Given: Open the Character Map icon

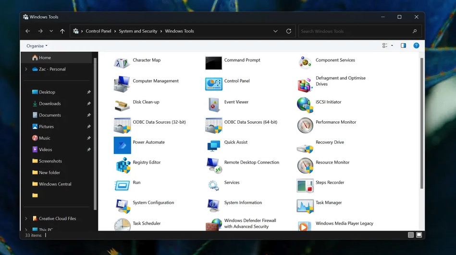Looking at the screenshot, I should (122, 63).
